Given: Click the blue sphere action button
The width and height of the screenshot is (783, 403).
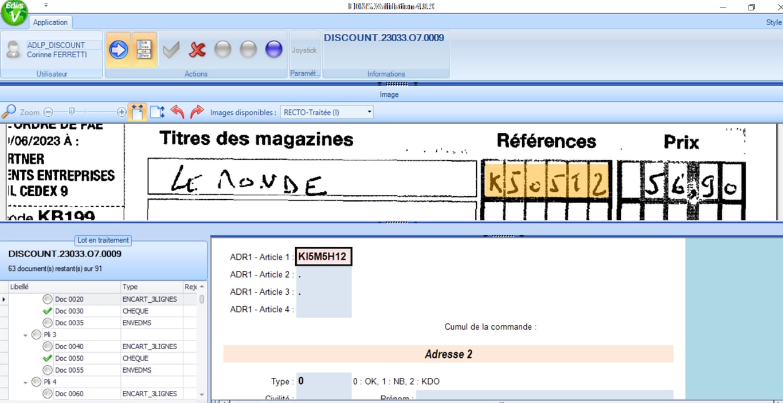Looking at the screenshot, I should coord(274,50).
